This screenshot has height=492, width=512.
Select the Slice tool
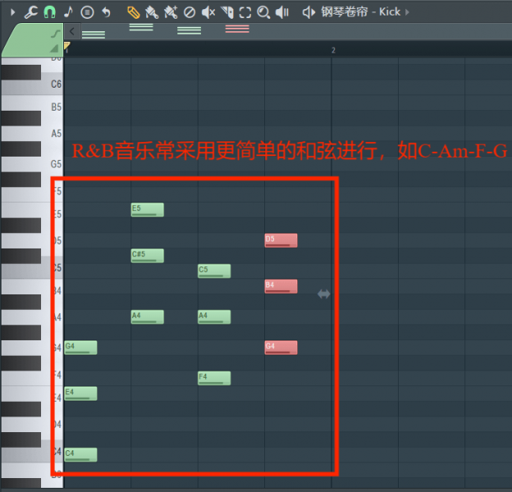click(x=227, y=13)
